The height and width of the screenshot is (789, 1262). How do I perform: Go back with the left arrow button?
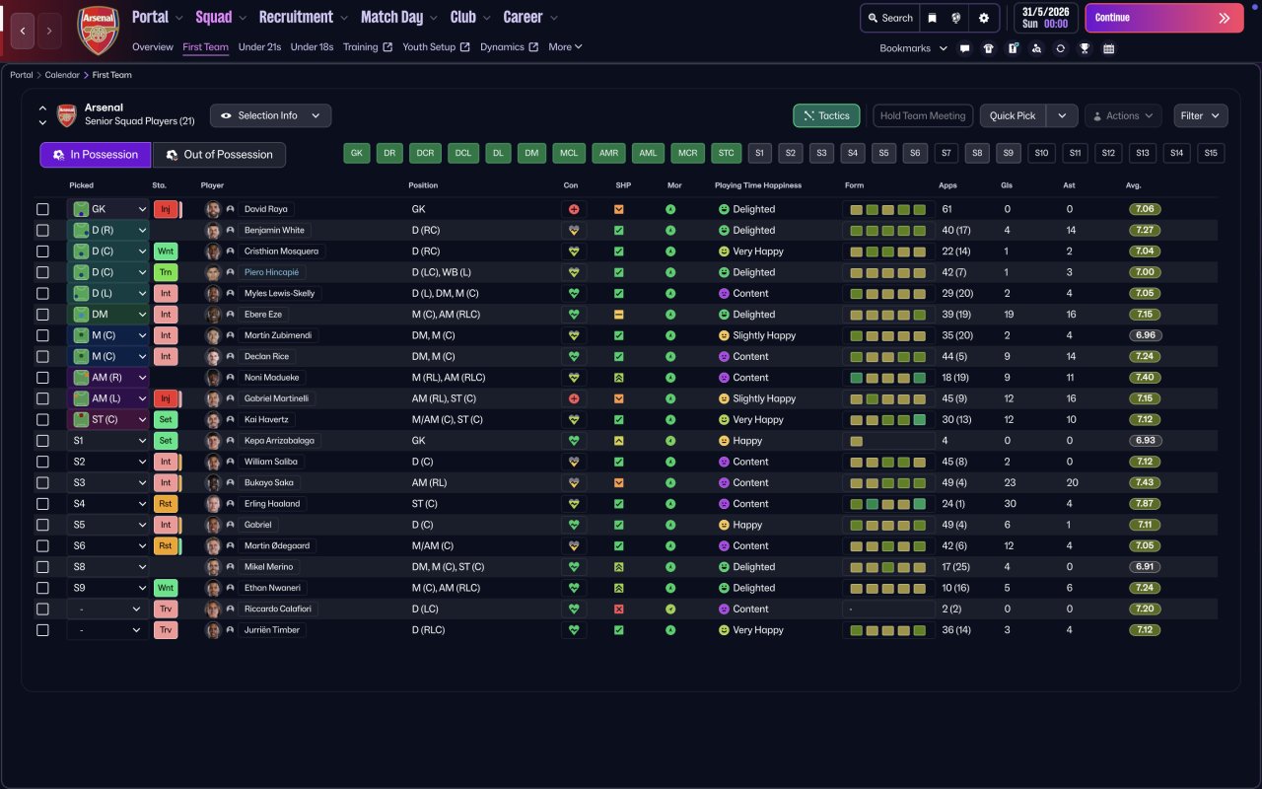pyautogui.click(x=23, y=31)
